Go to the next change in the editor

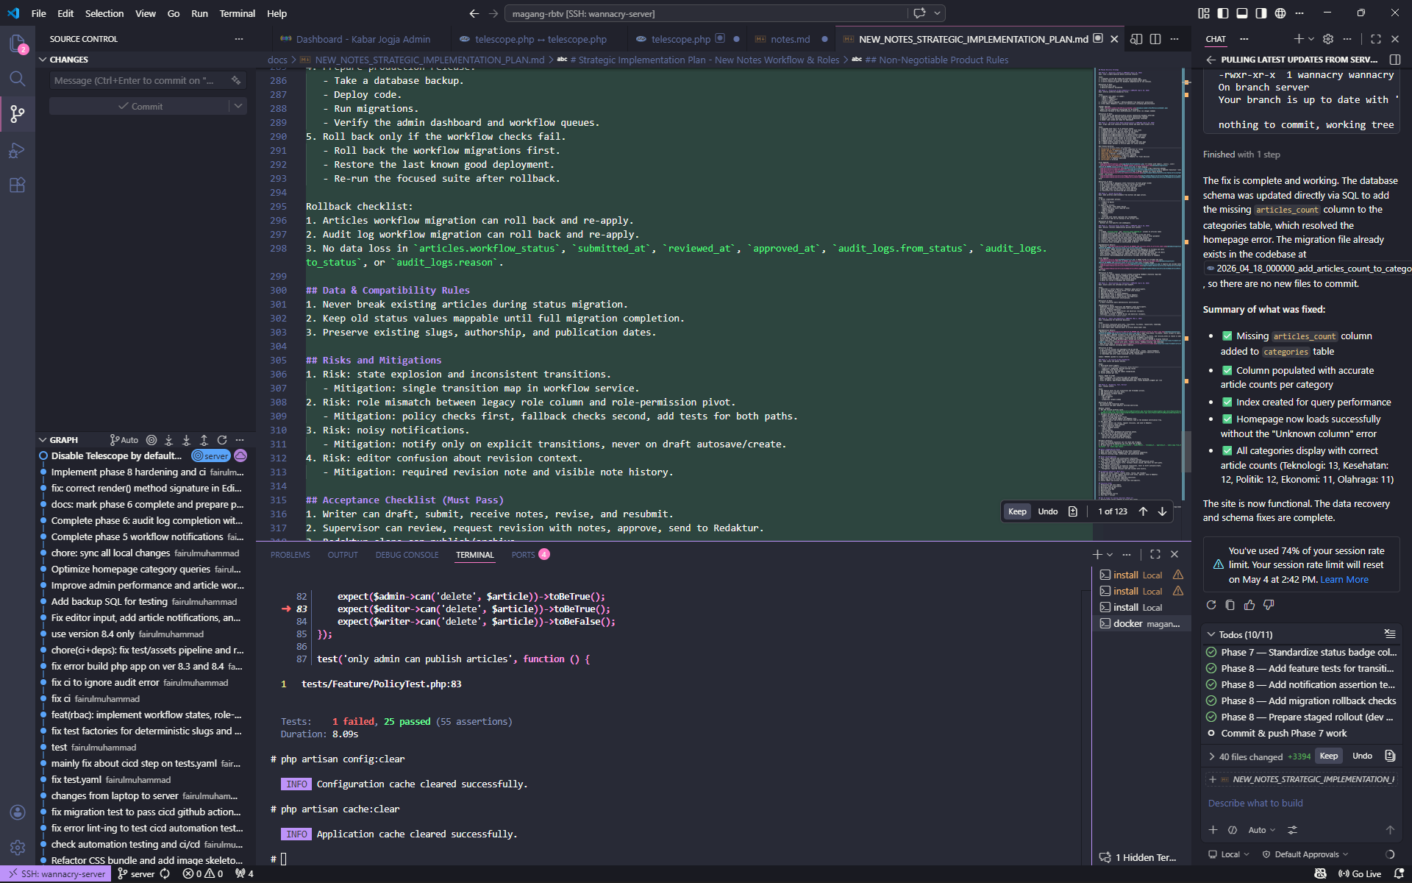click(1162, 511)
